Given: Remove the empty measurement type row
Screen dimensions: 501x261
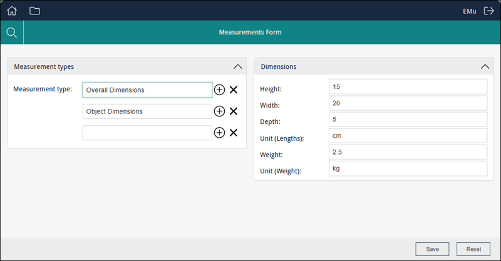Looking at the screenshot, I should point(234,133).
